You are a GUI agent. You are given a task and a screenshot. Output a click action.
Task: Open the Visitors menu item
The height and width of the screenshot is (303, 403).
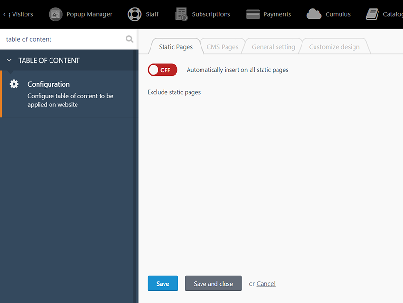(22, 14)
